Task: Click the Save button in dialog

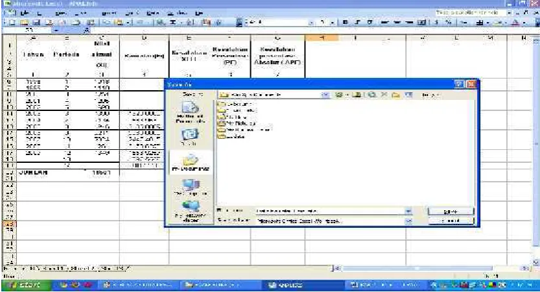Action: tap(451, 211)
